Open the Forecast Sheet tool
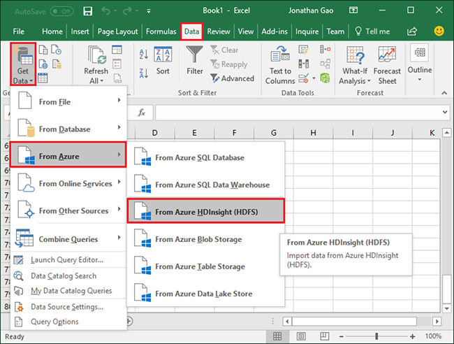The height and width of the screenshot is (344, 454). (x=387, y=63)
